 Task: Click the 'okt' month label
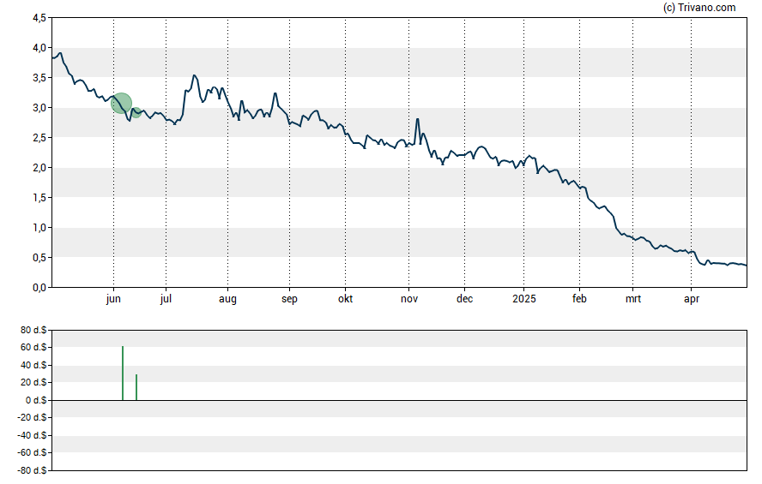pyautogui.click(x=345, y=299)
